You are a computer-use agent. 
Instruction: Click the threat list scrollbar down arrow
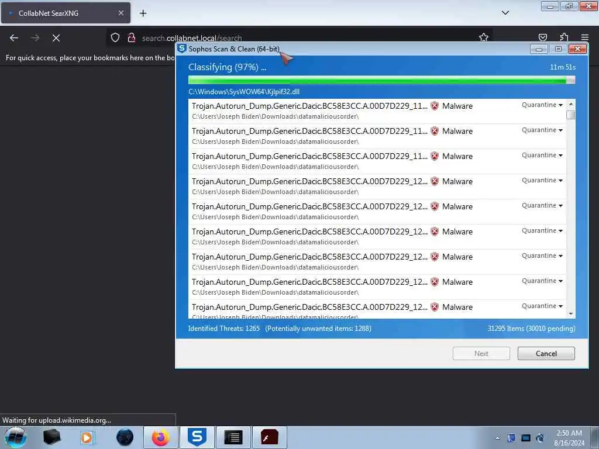(571, 313)
